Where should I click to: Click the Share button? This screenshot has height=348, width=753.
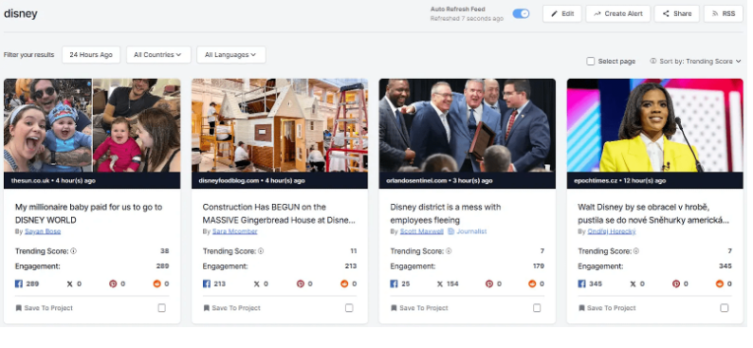676,14
